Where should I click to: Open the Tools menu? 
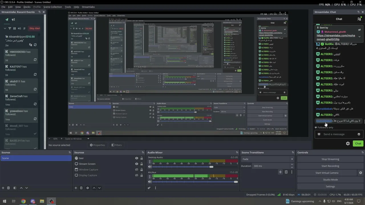68,7
